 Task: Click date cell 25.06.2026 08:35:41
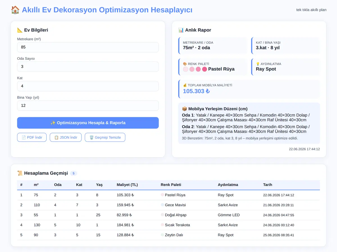(x=279, y=235)
